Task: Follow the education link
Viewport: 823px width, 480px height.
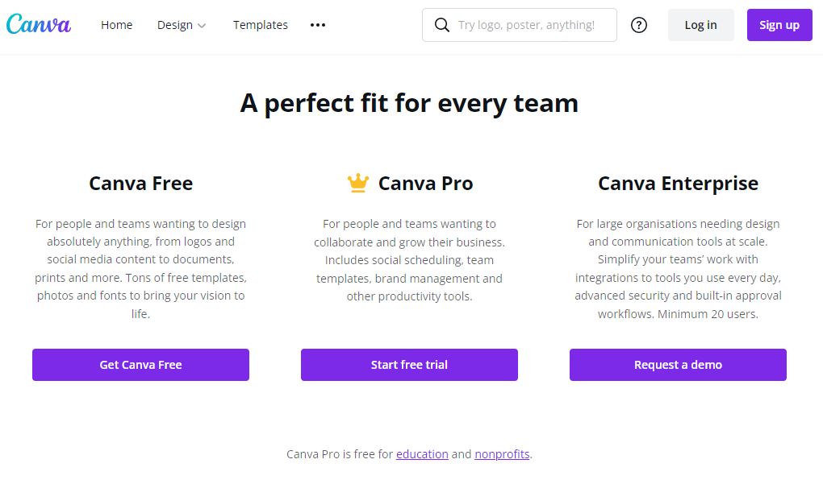Action: 422,453
